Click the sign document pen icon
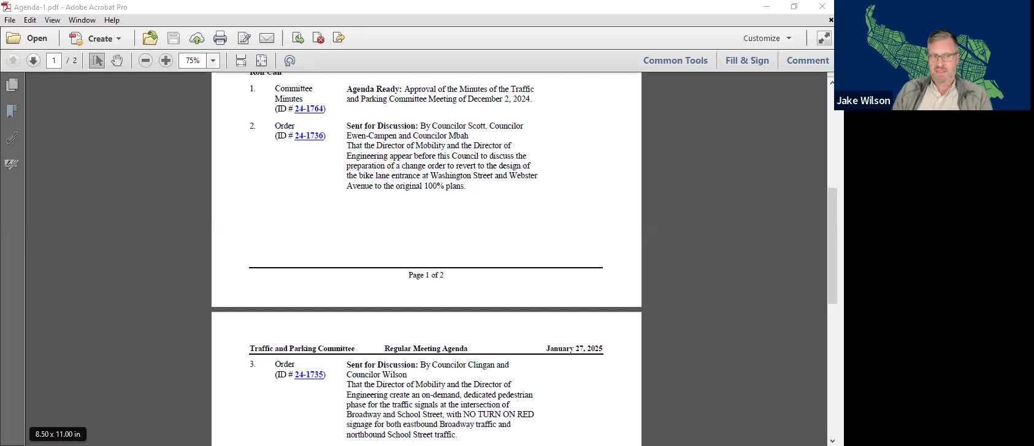Image resolution: width=1034 pixels, height=446 pixels. pos(243,38)
